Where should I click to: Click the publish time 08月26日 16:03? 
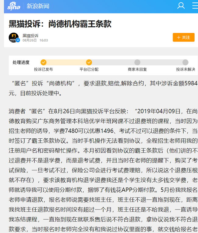pos(35,40)
